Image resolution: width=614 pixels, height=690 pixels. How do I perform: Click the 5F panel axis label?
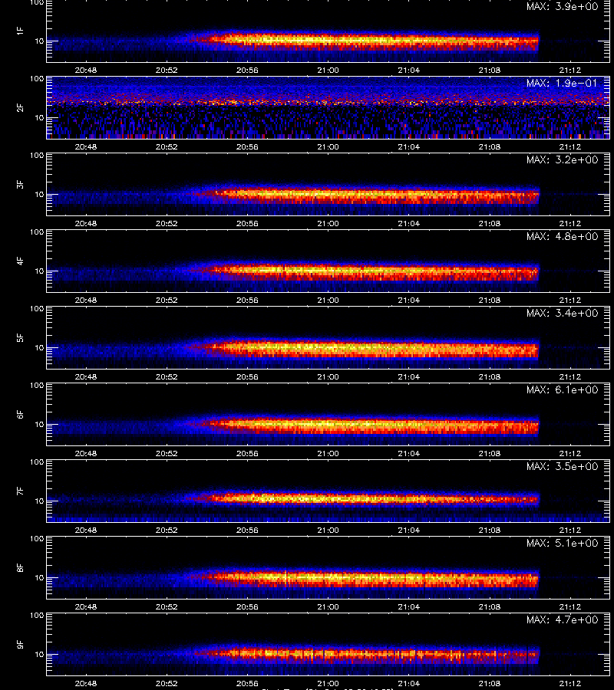(x=20, y=338)
